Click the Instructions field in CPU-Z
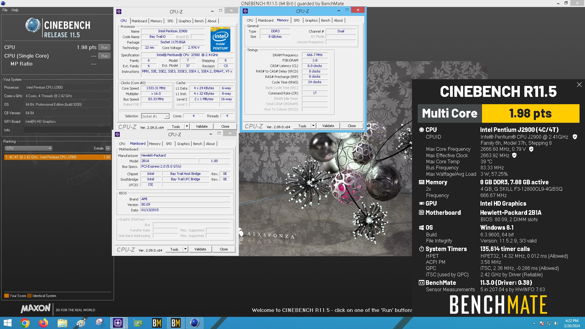 [x=187, y=73]
